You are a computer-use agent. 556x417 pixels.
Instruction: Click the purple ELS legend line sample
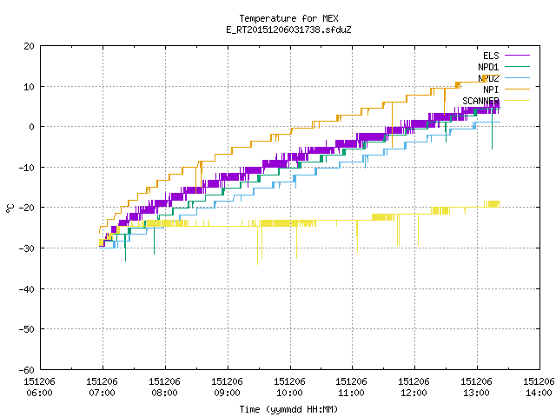[517, 56]
